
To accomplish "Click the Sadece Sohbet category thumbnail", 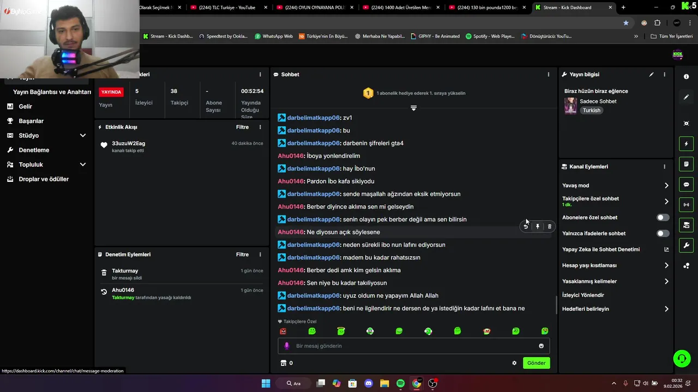I will tap(570, 106).
